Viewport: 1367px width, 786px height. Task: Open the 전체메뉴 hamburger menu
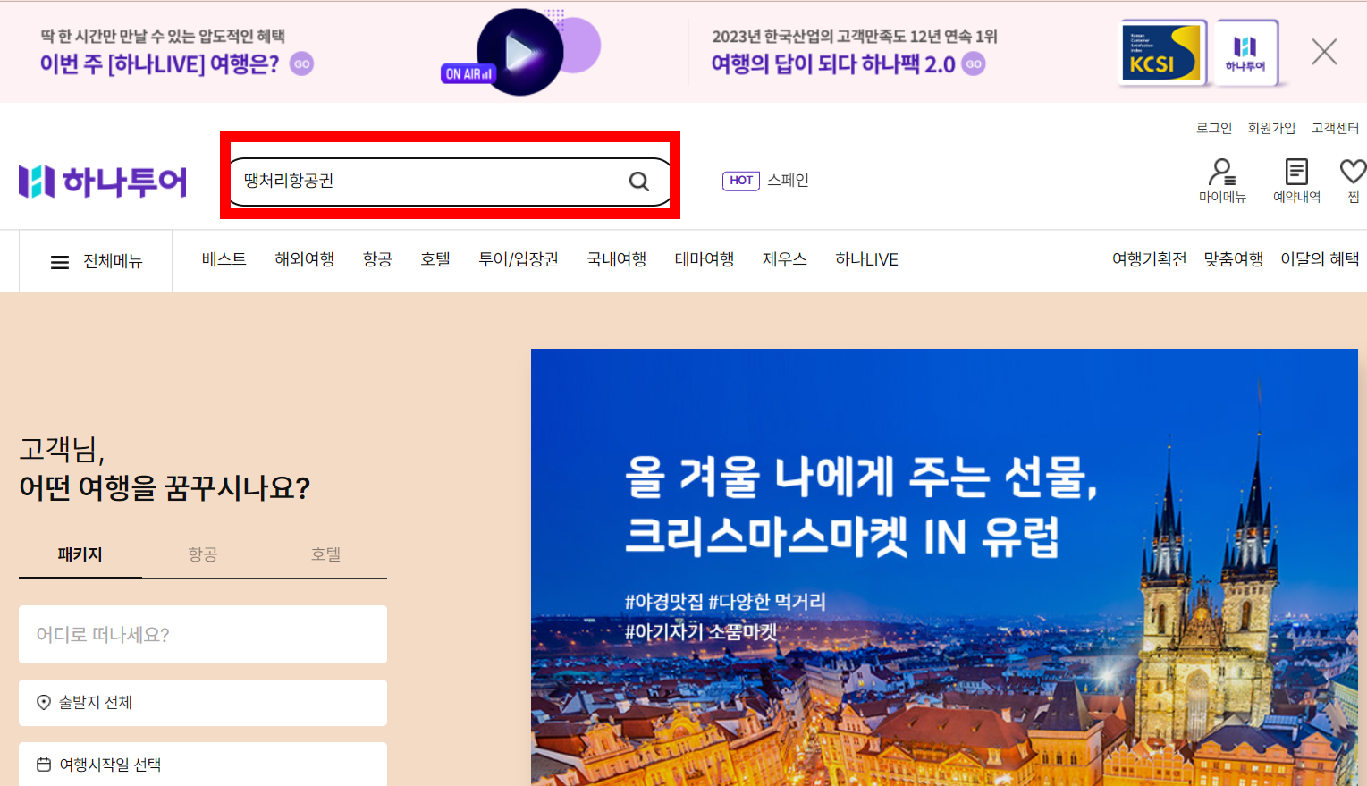[x=59, y=260]
